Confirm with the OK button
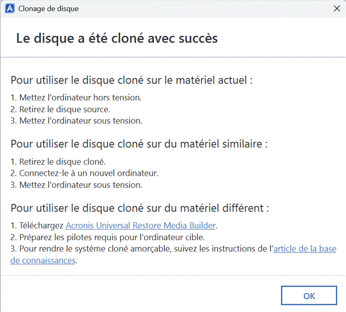 coord(309,296)
